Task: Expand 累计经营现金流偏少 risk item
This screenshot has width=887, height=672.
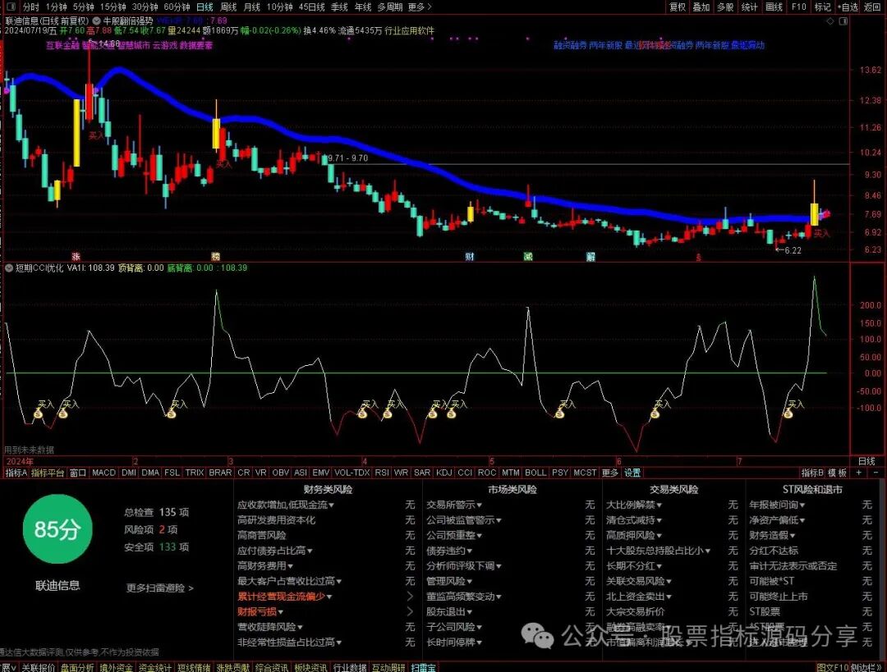Action: [284, 597]
